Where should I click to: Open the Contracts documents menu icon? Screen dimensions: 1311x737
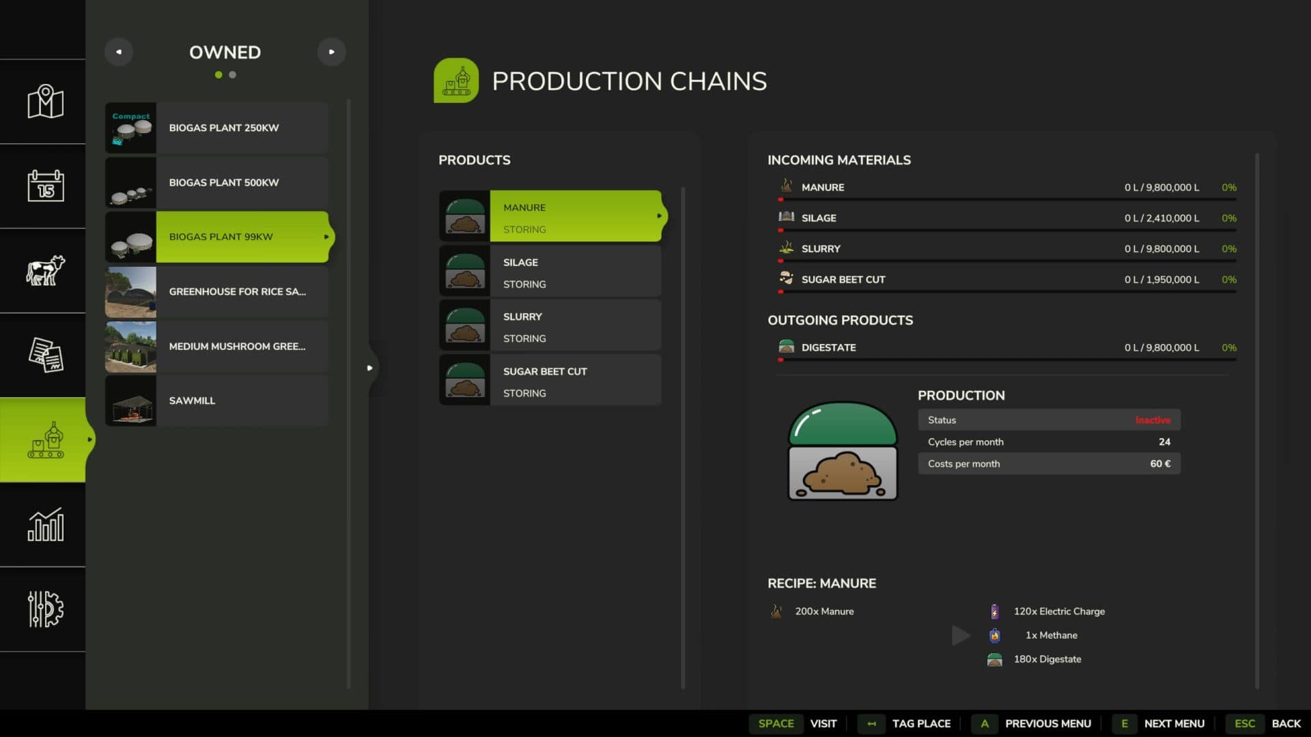click(x=45, y=355)
